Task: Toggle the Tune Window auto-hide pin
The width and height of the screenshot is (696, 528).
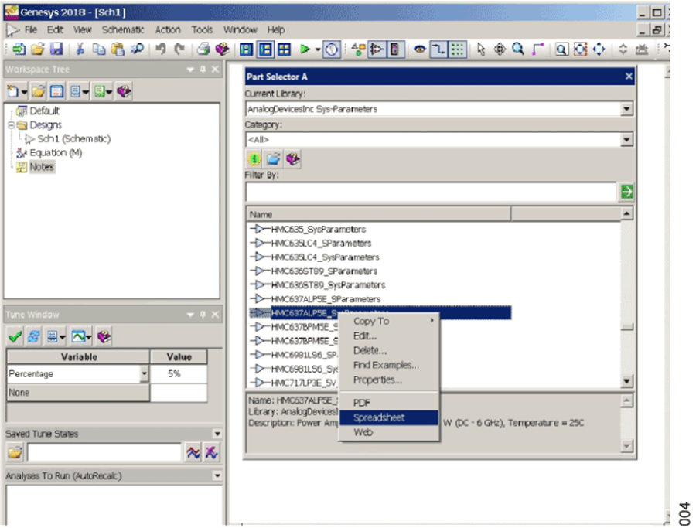Action: point(203,315)
